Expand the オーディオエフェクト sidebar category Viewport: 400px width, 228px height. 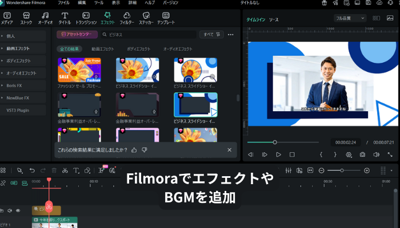click(23, 73)
